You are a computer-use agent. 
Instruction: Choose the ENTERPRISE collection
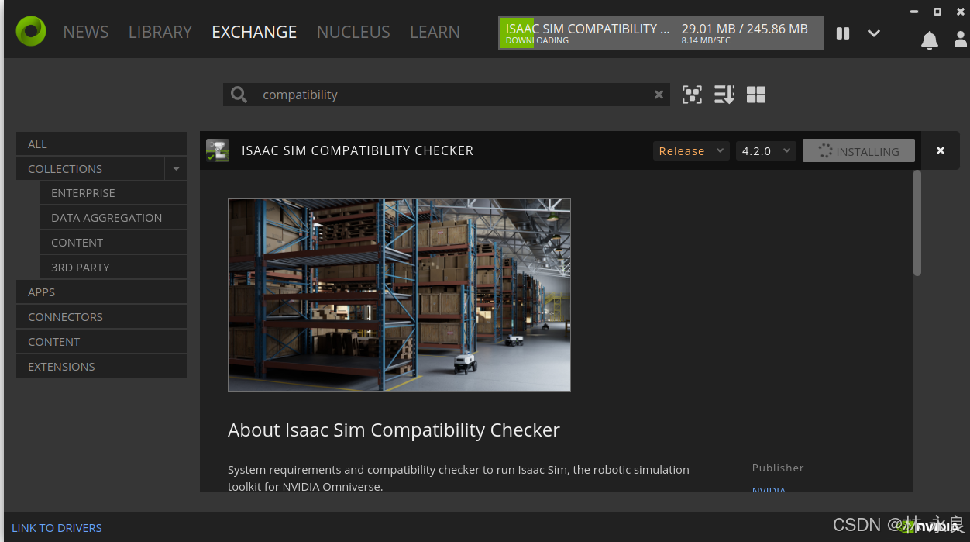coord(113,193)
